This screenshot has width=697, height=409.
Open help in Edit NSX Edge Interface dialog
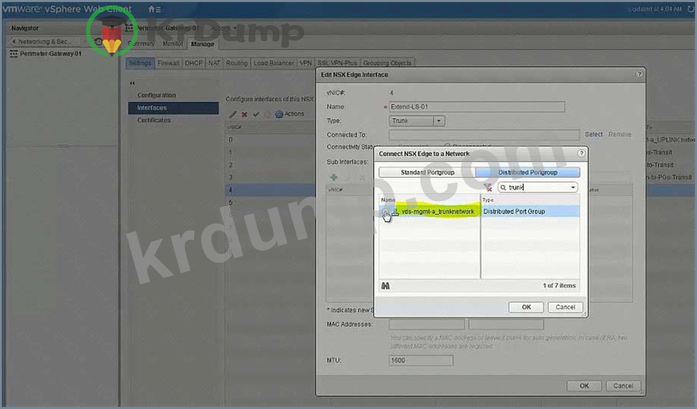click(639, 74)
